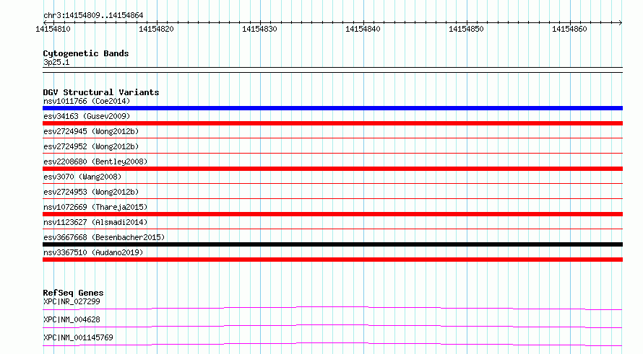Click the thin red line of esv3070
The width and height of the screenshot is (643, 354).
pos(332,184)
